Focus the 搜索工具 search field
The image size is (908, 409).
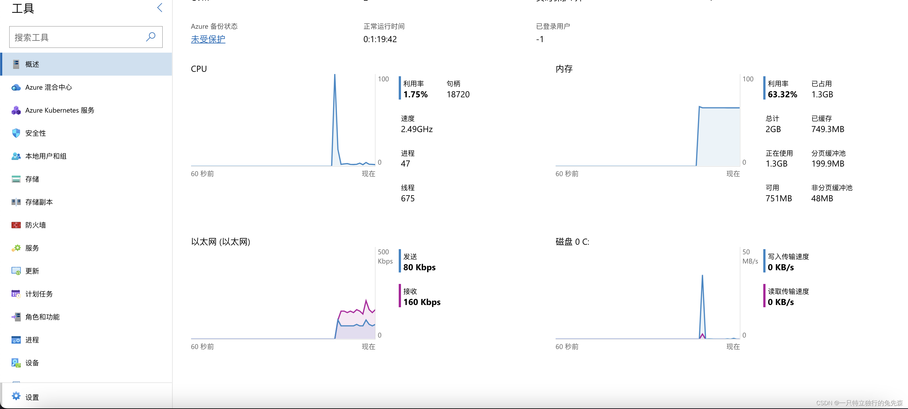86,37
